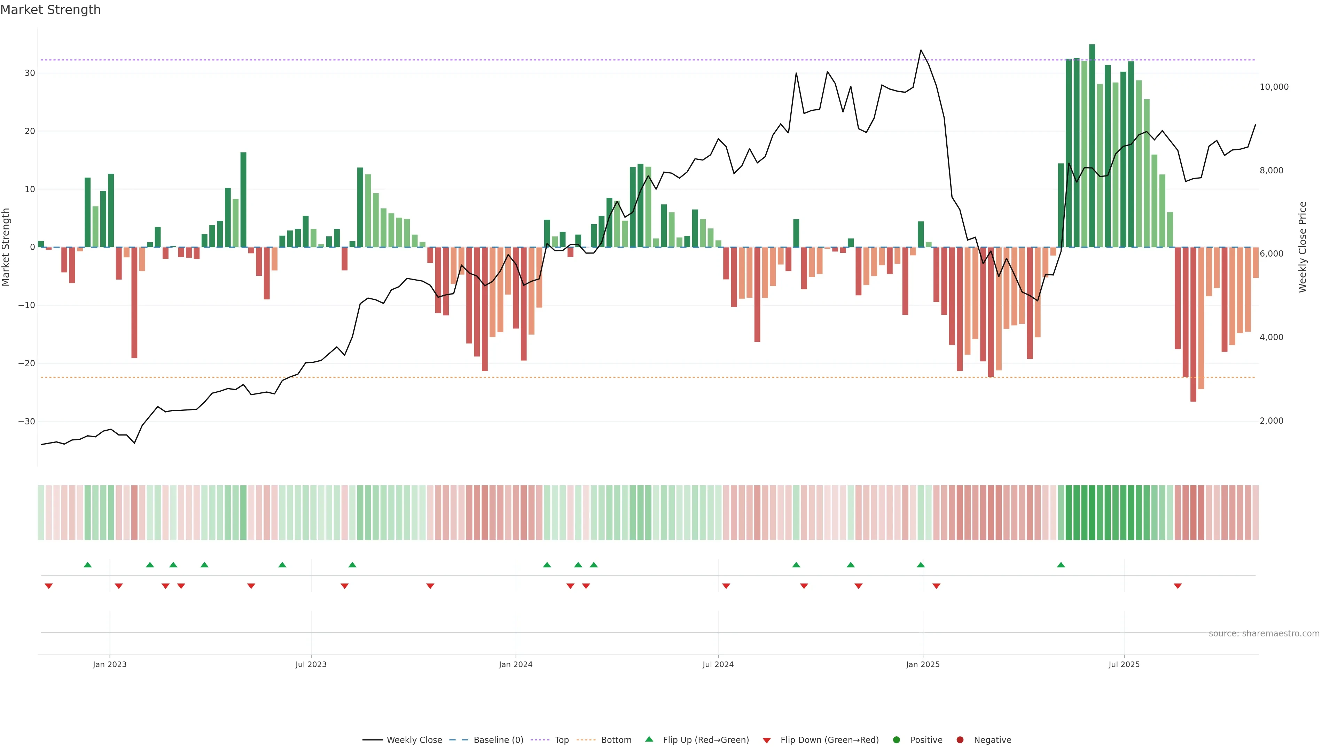Toggle Weekly Close legend entry

414,740
